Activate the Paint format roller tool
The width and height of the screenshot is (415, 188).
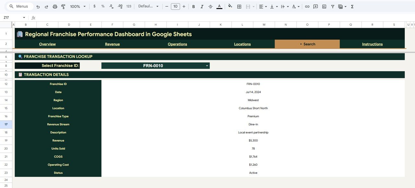tap(63, 6)
